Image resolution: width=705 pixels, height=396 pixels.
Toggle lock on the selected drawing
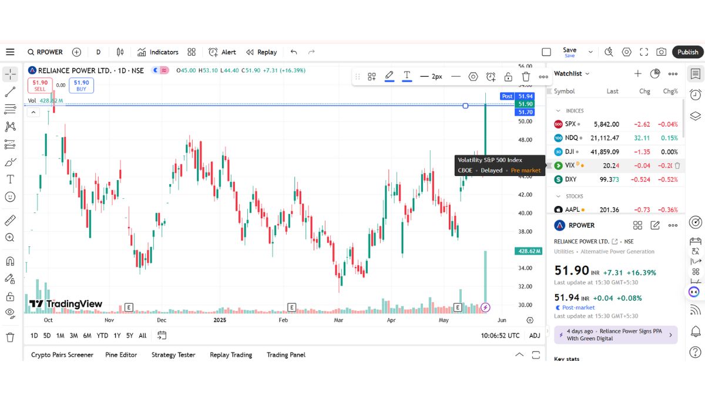(508, 77)
